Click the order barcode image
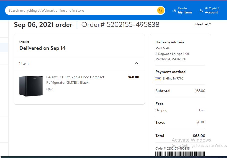Screen dimensions: 227x158 pos(180,154)
